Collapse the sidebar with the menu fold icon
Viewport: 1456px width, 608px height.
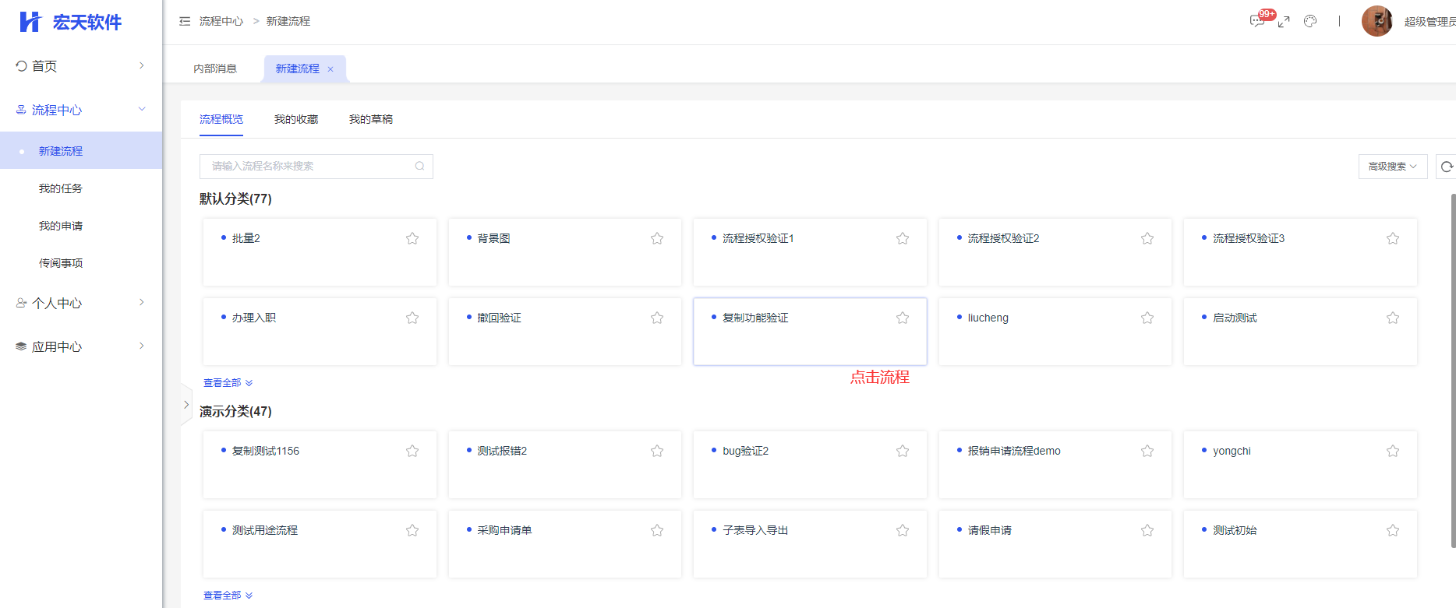tap(185, 22)
